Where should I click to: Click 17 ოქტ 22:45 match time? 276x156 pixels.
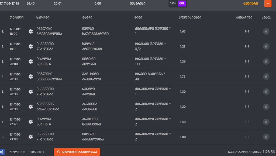point(15,122)
